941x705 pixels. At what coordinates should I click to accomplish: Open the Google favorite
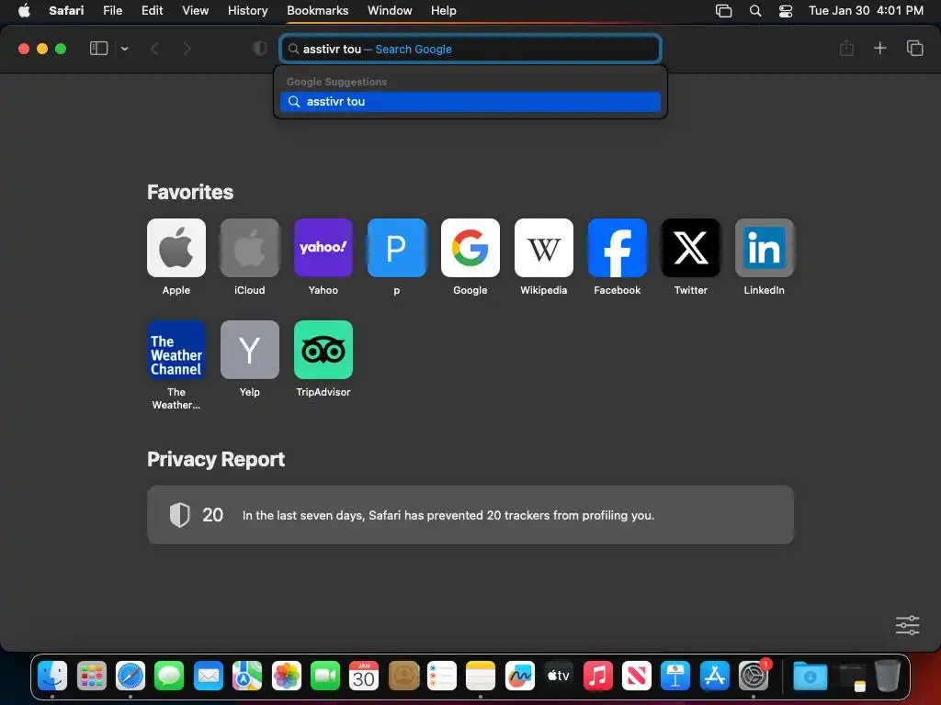coord(470,248)
